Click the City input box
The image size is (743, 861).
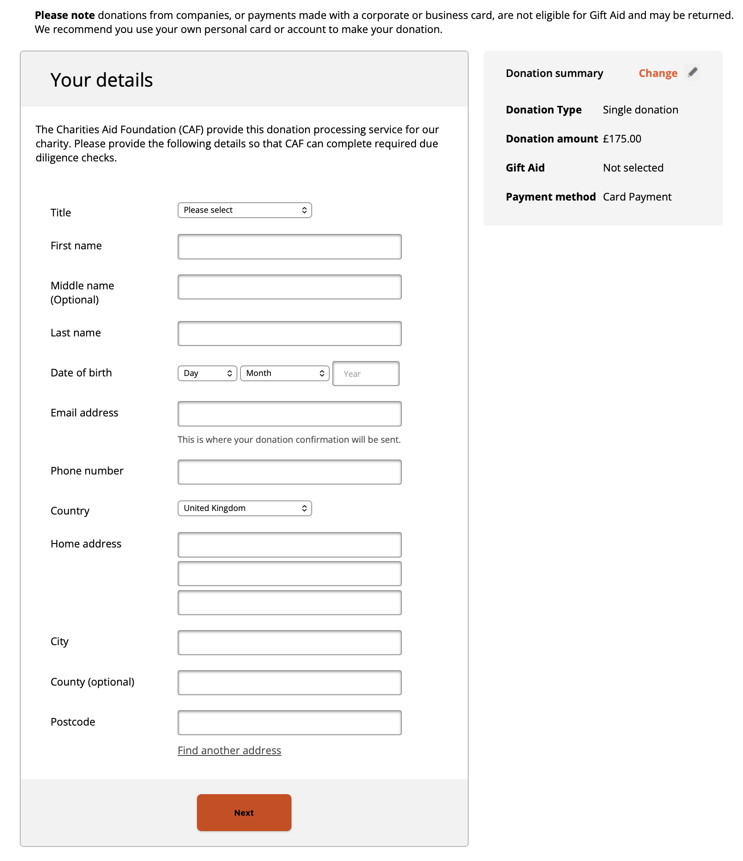coord(289,643)
